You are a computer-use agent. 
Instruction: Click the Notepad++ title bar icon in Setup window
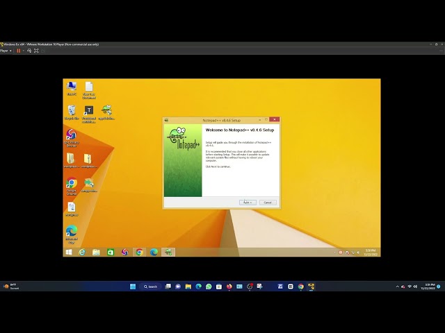166,120
